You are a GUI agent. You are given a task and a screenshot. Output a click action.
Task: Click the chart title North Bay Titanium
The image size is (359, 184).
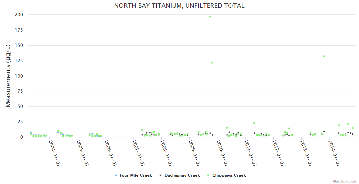(179, 6)
